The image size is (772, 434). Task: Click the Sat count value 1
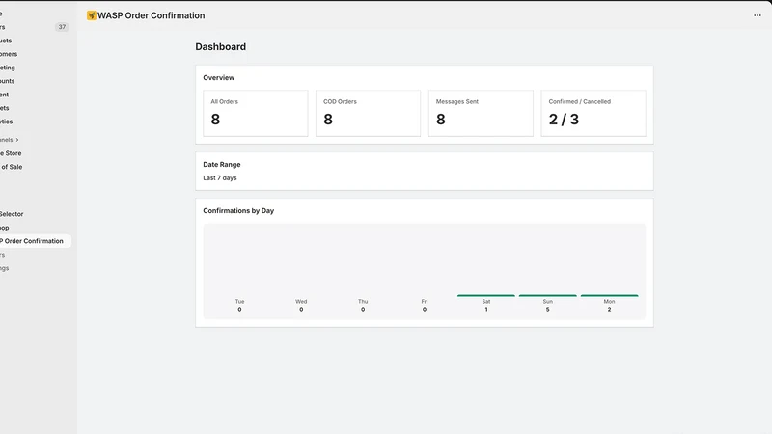click(486, 310)
